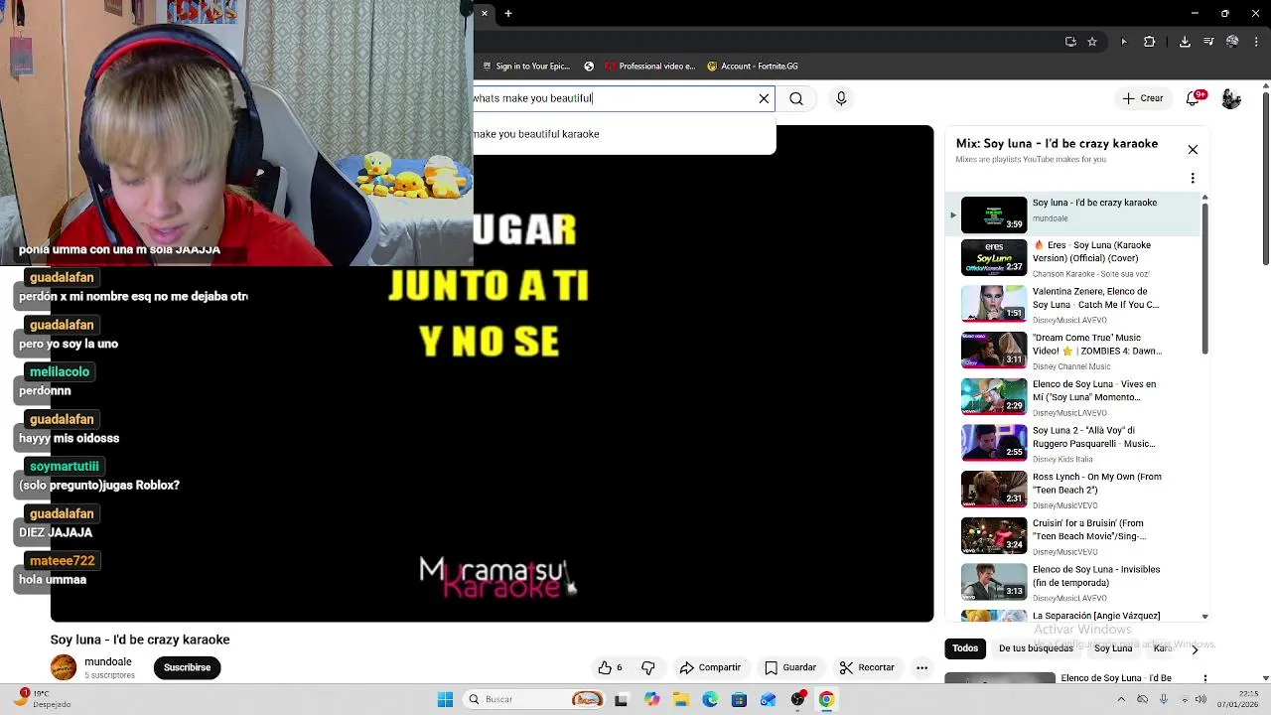The width and height of the screenshot is (1271, 715).
Task: Switch to Chrome in the taskbar
Action: pyautogui.click(x=826, y=699)
